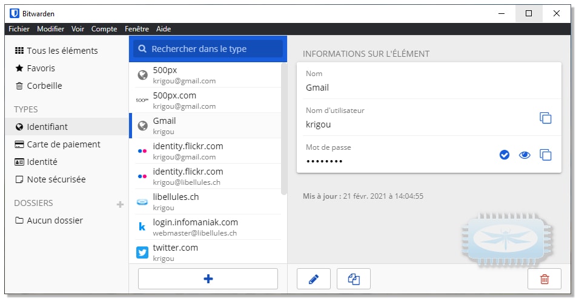Select the twitter.com entry
Viewport: 576px width, 299px height.
[x=206, y=252]
